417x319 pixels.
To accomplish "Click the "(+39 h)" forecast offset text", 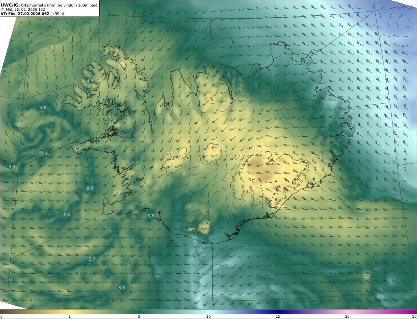I will click(57, 14).
